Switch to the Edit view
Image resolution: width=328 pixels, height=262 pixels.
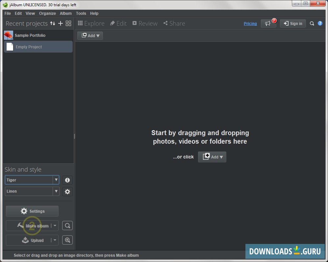tap(118, 23)
